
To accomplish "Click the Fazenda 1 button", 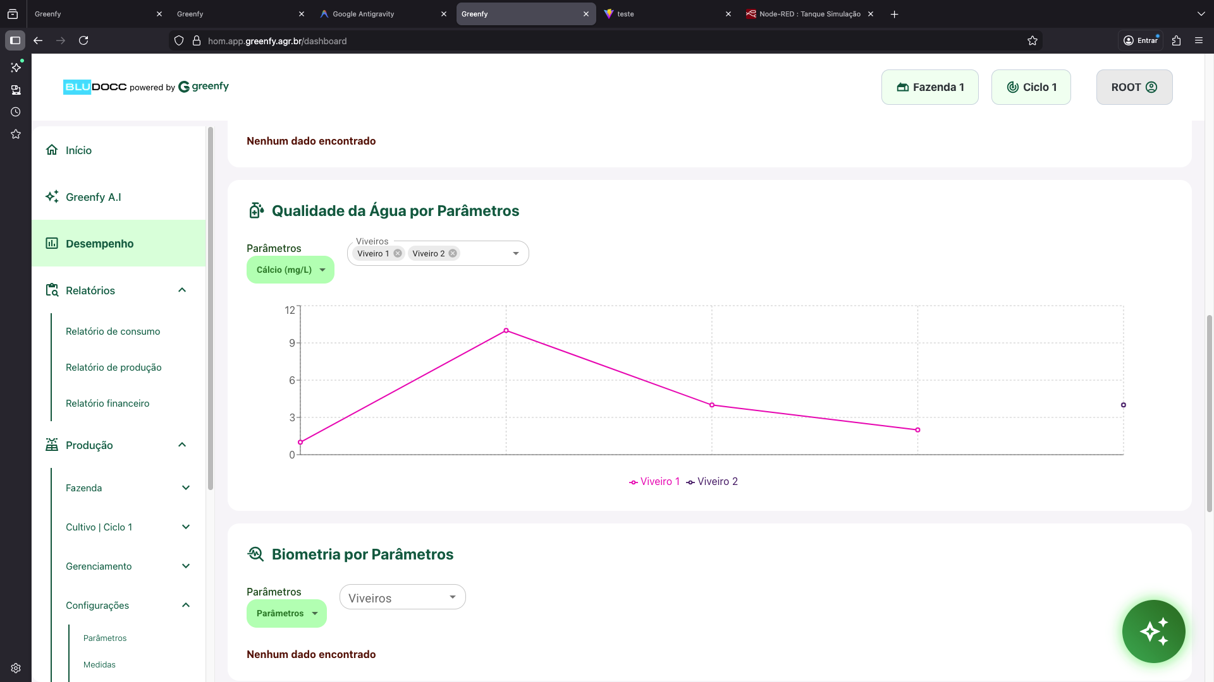I will (929, 87).
